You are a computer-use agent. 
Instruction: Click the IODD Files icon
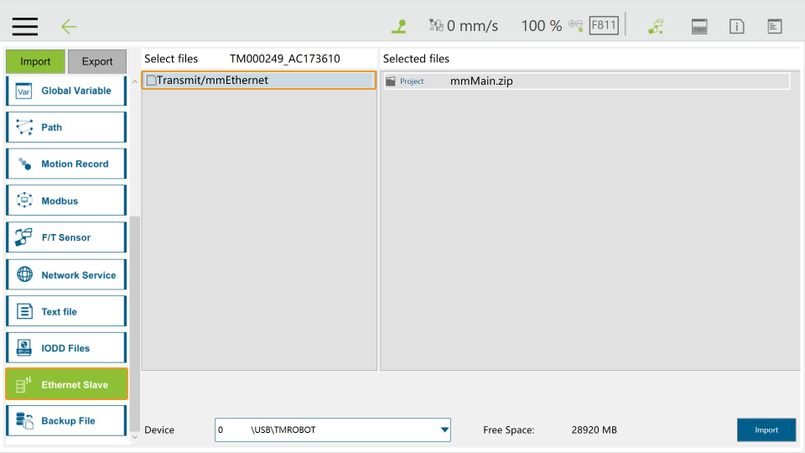click(x=23, y=347)
